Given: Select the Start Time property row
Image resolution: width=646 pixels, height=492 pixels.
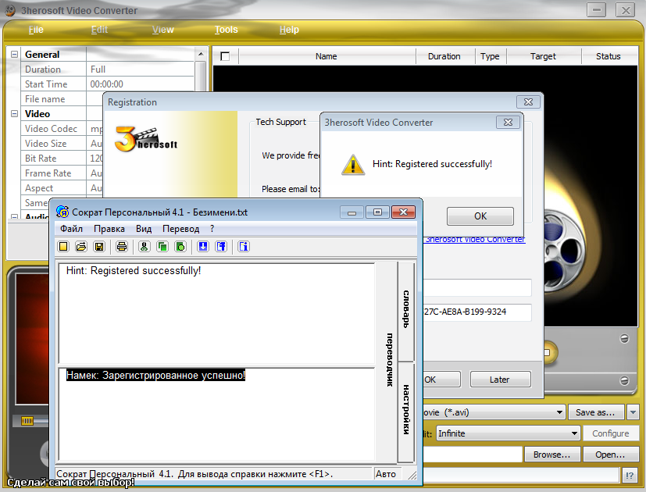Looking at the screenshot, I should point(107,84).
